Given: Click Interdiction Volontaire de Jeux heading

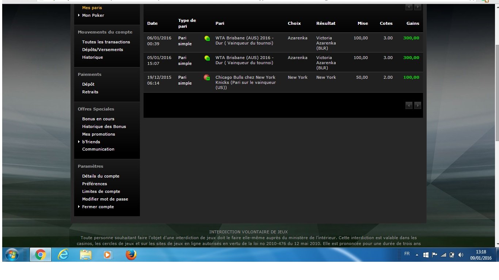Looking at the screenshot, I should tap(248, 232).
